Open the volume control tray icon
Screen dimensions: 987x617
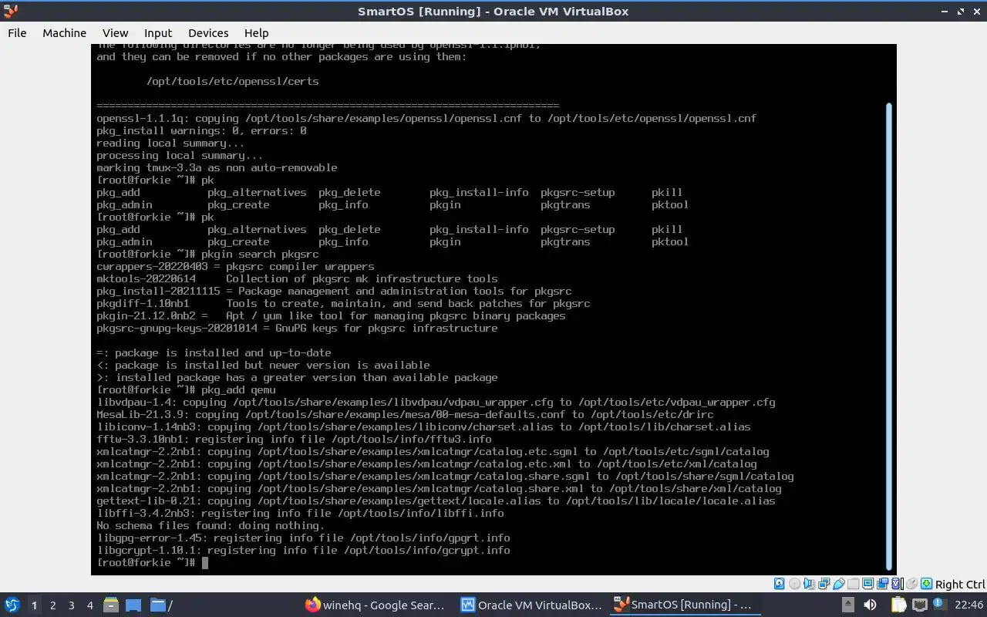[x=870, y=605]
